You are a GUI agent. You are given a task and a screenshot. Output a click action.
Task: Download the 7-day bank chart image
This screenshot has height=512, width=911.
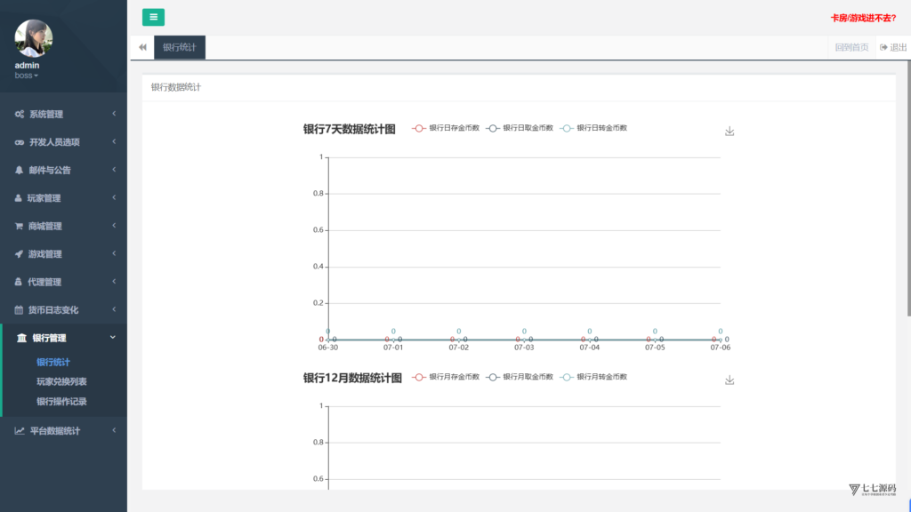(x=730, y=132)
